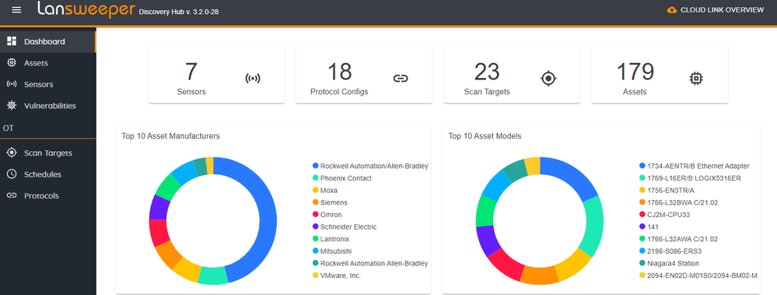Click the Dashboard grid icon
The image size is (777, 295).
12,41
